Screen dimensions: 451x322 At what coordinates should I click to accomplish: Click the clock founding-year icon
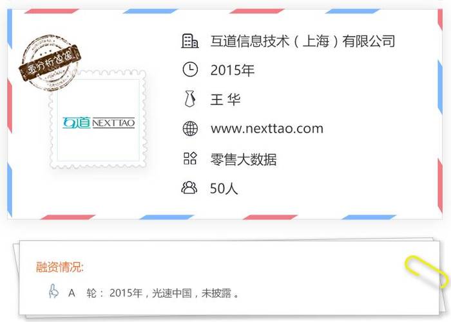pyautogui.click(x=190, y=69)
